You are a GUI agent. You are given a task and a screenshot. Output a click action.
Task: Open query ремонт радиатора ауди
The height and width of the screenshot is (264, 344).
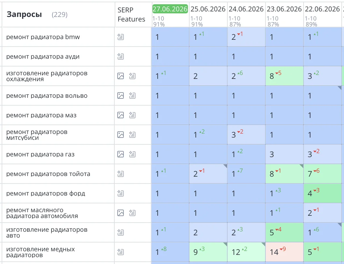pos(43,56)
